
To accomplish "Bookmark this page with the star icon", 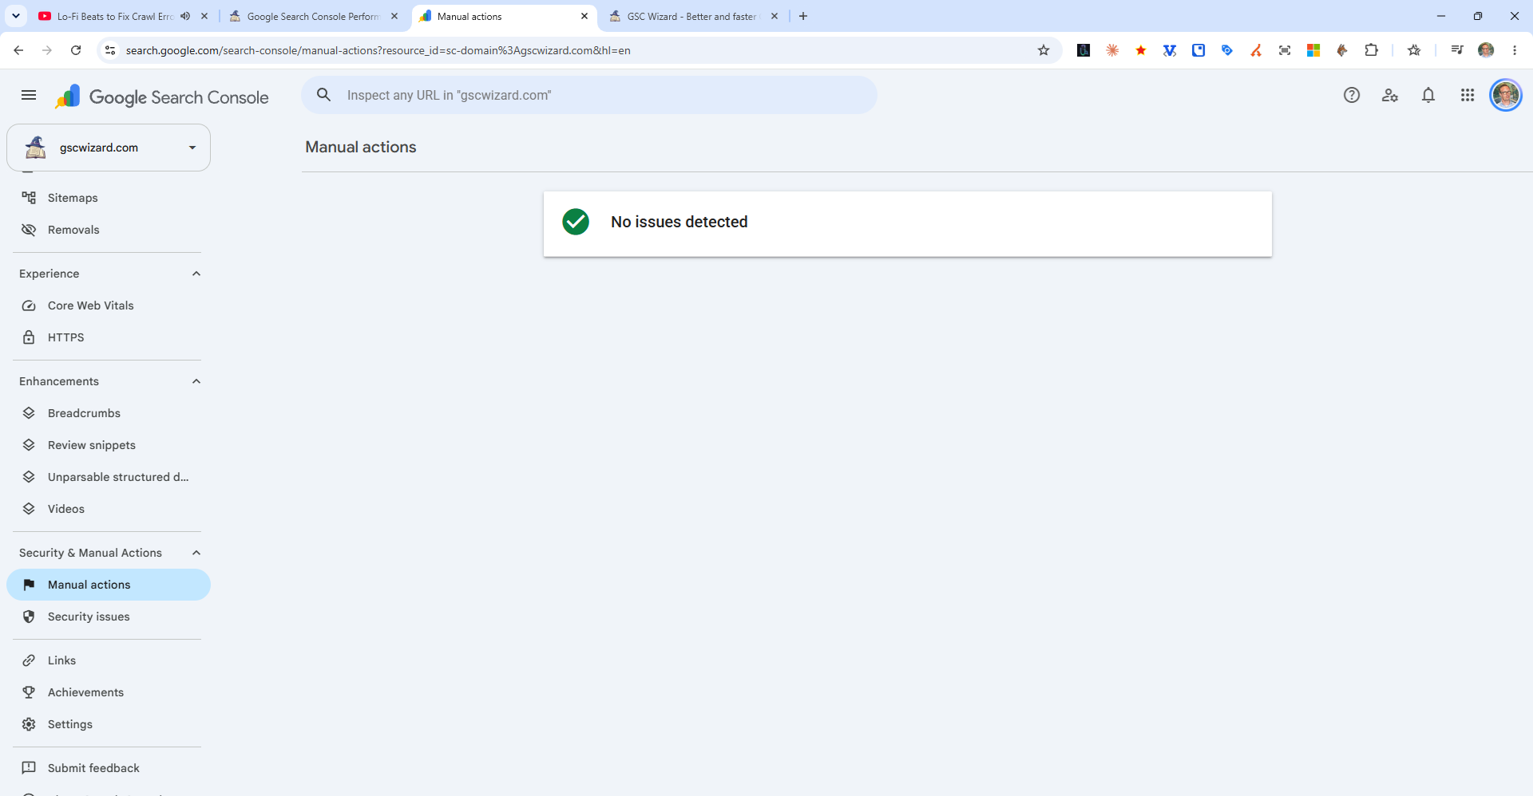I will tap(1044, 50).
